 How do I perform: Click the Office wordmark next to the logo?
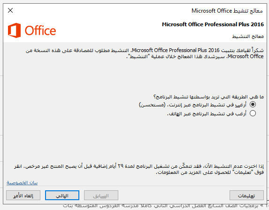40,30
